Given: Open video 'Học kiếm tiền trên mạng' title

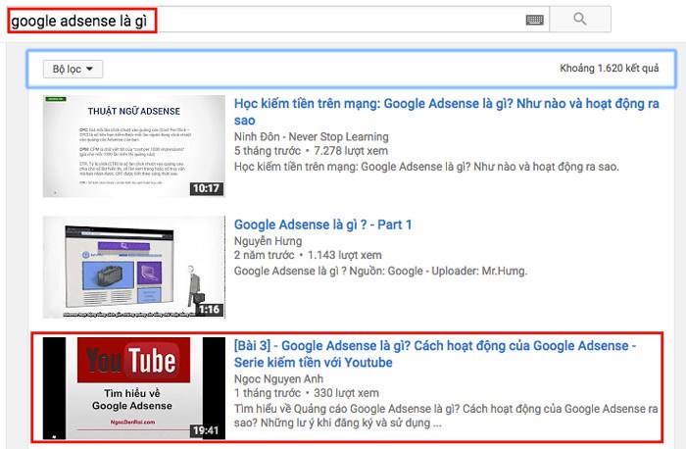Looking at the screenshot, I should [446, 112].
